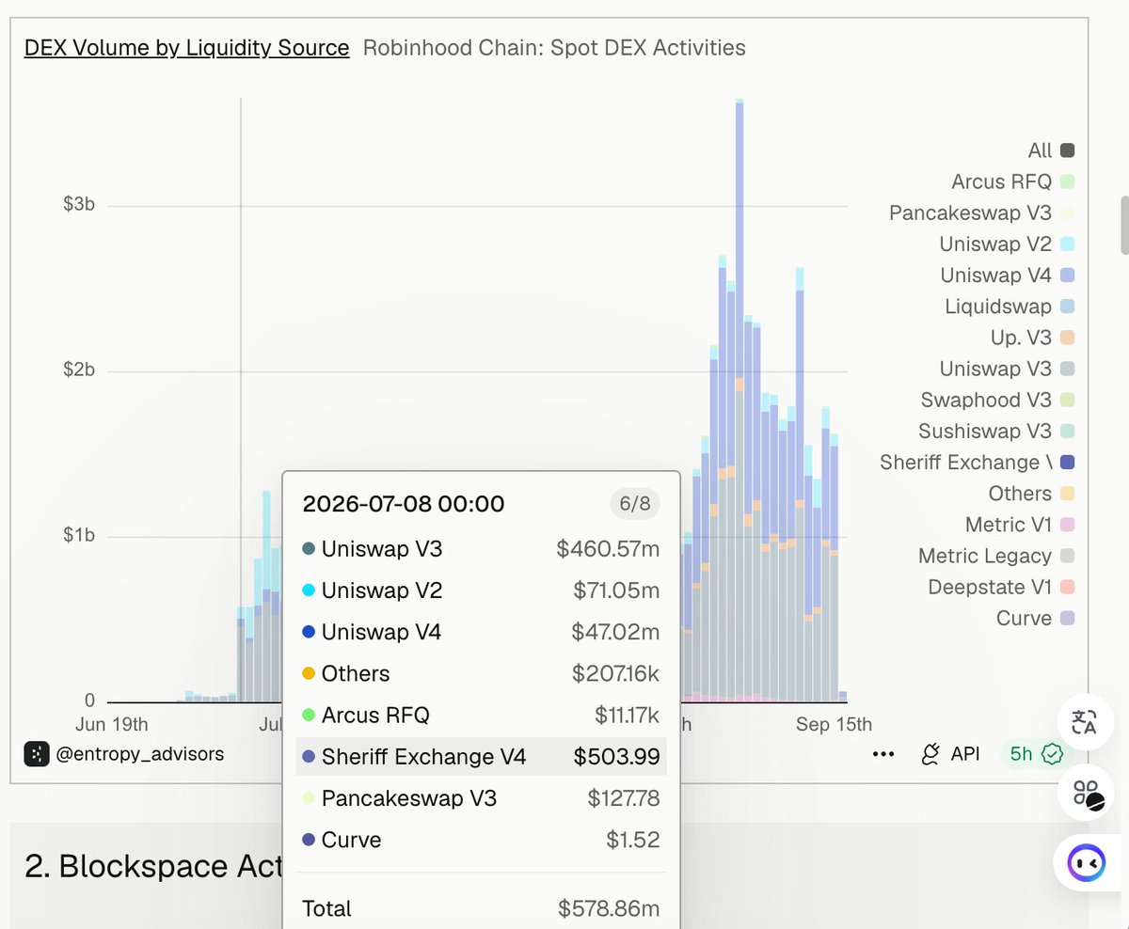1129x929 pixels.
Task: Click Arcus RFQ $11.17k tooltip row
Action: pos(481,716)
